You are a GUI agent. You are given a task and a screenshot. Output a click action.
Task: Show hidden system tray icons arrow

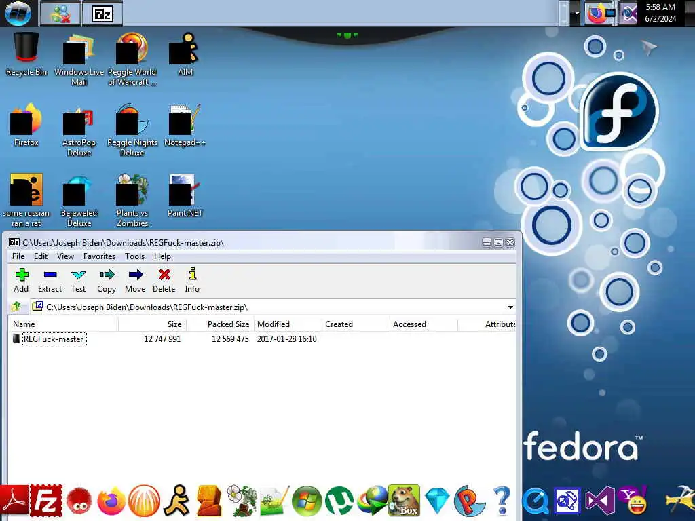click(x=577, y=14)
